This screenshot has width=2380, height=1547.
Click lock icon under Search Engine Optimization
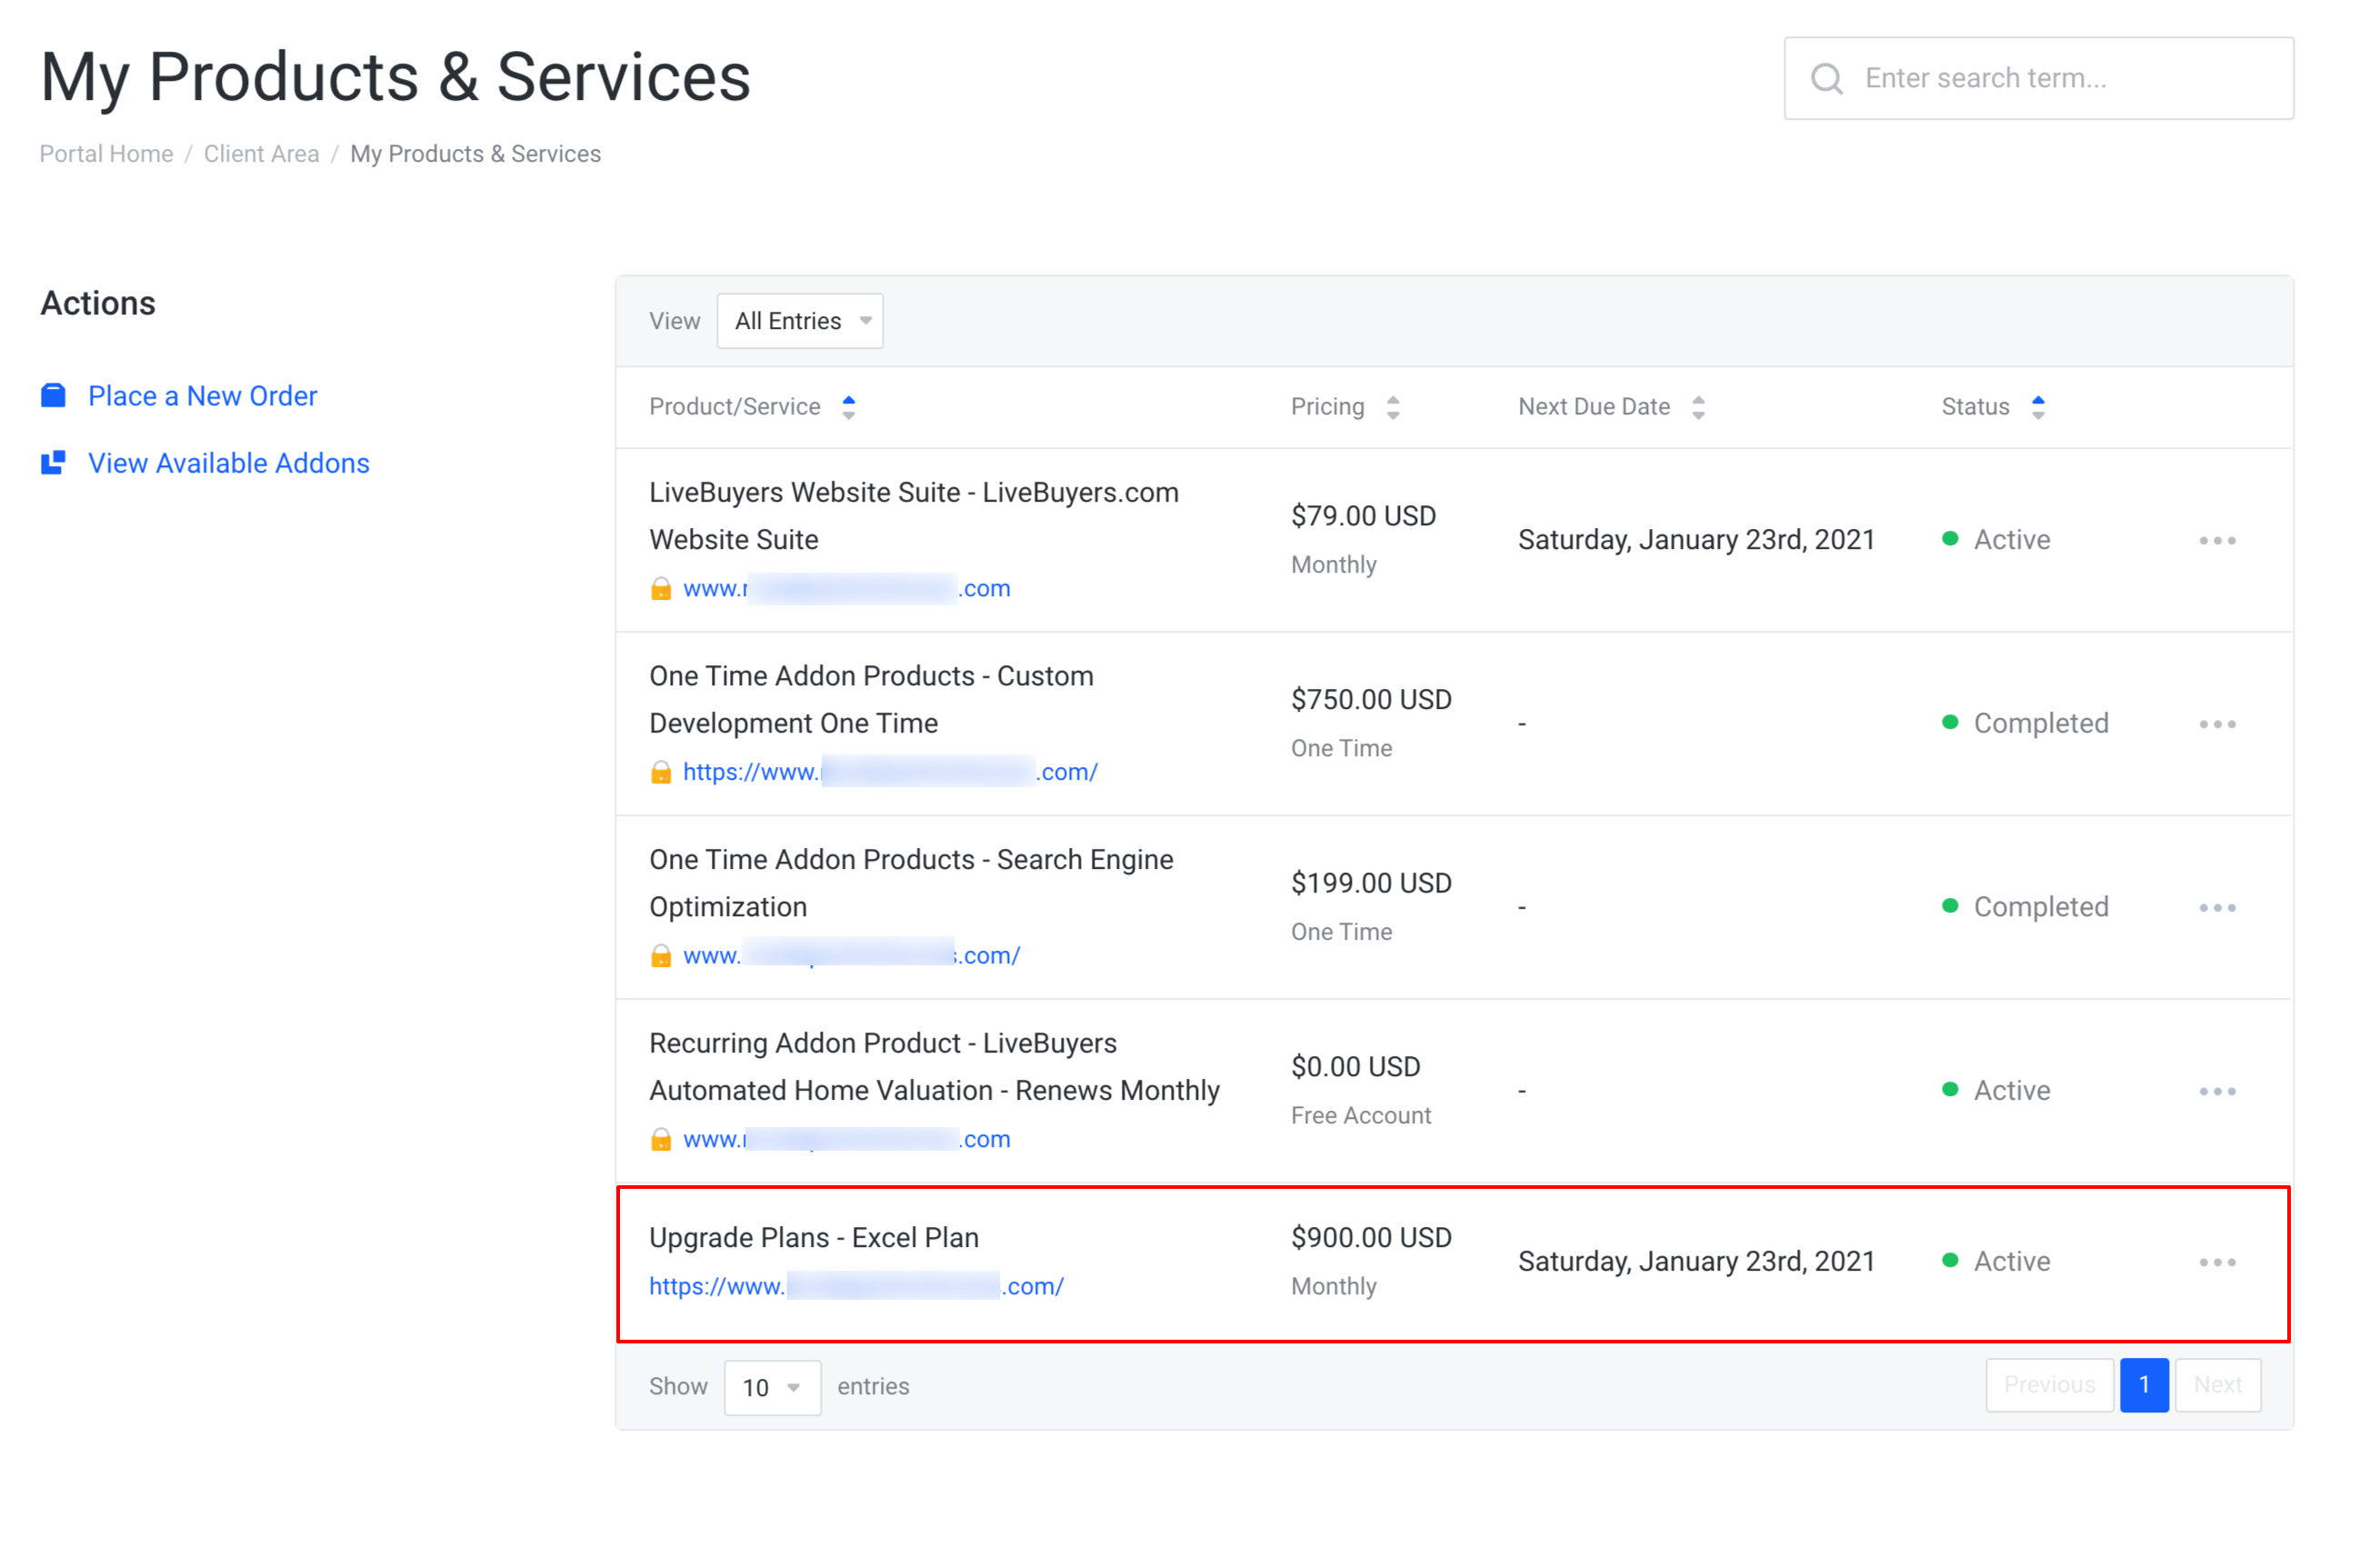[661, 955]
